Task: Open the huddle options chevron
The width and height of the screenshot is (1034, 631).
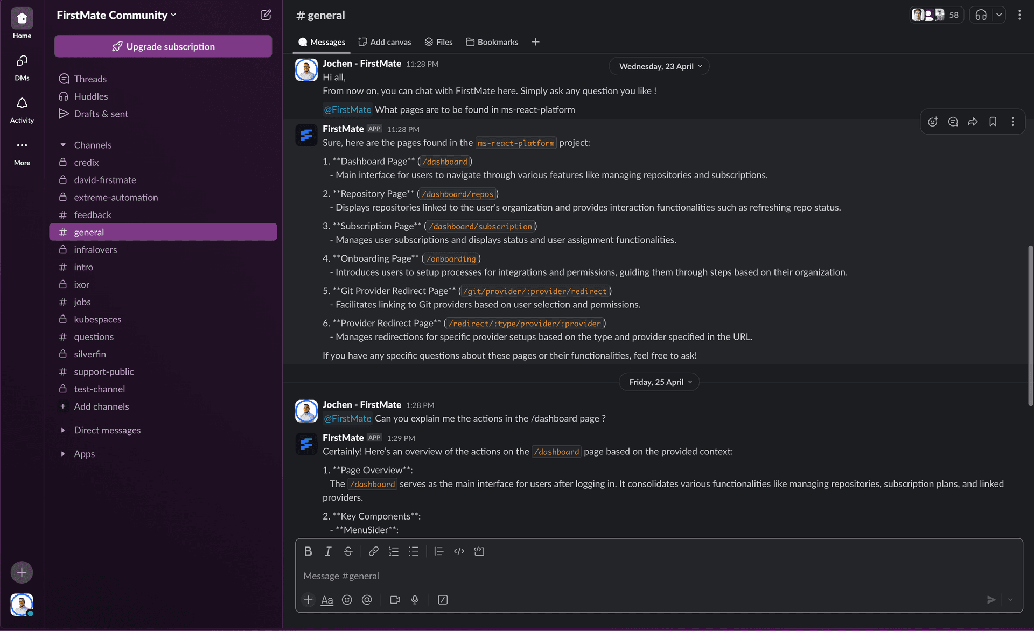Action: click(x=999, y=15)
